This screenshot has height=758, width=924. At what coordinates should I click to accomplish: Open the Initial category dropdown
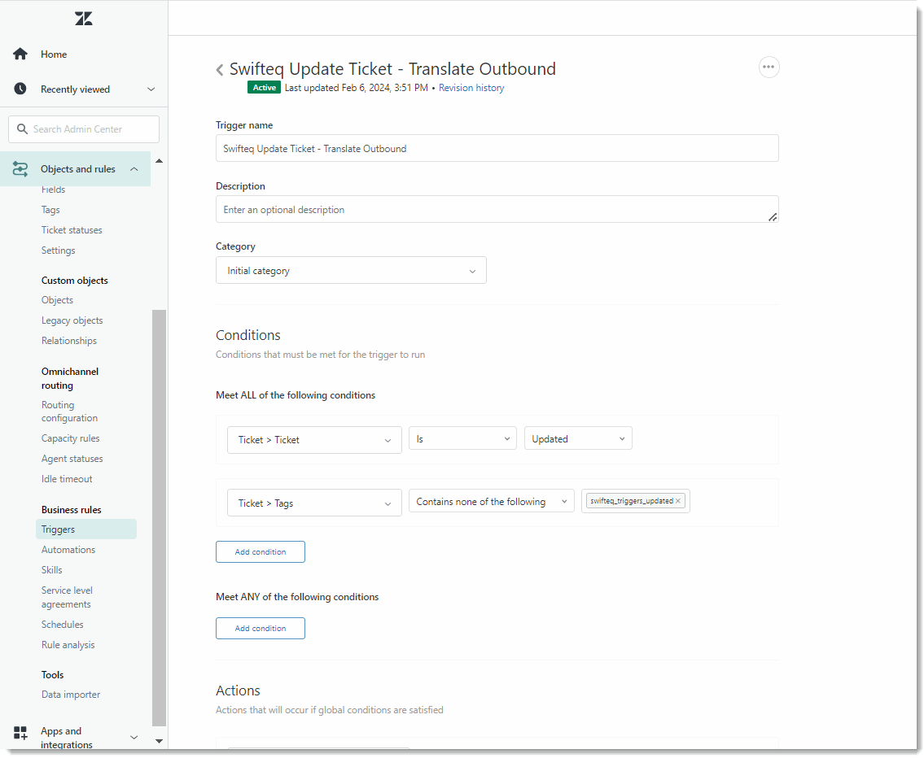click(x=350, y=270)
